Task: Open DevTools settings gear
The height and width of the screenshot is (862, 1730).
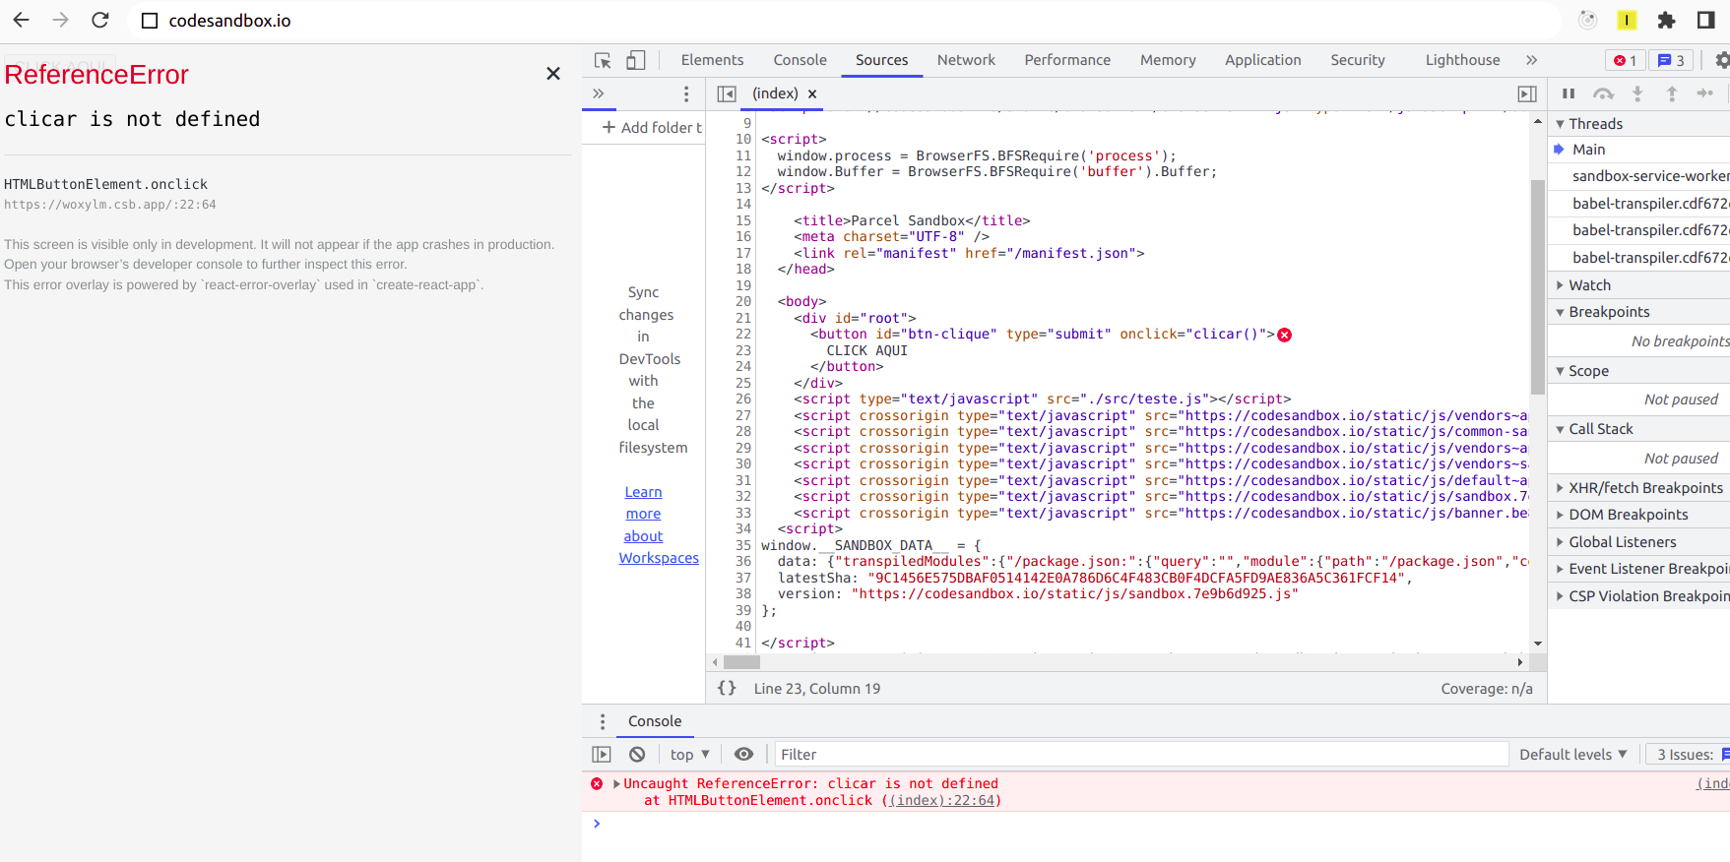Action: [1722, 60]
